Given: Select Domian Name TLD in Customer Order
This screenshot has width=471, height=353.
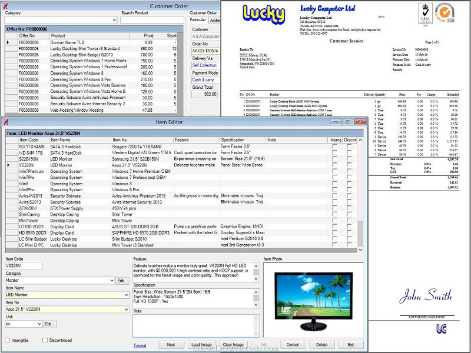Looking at the screenshot, I should [x=91, y=42].
